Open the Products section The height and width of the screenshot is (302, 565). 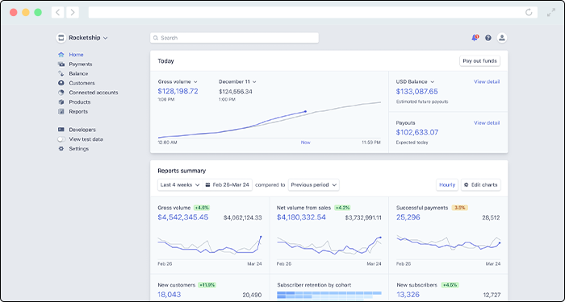coord(80,102)
